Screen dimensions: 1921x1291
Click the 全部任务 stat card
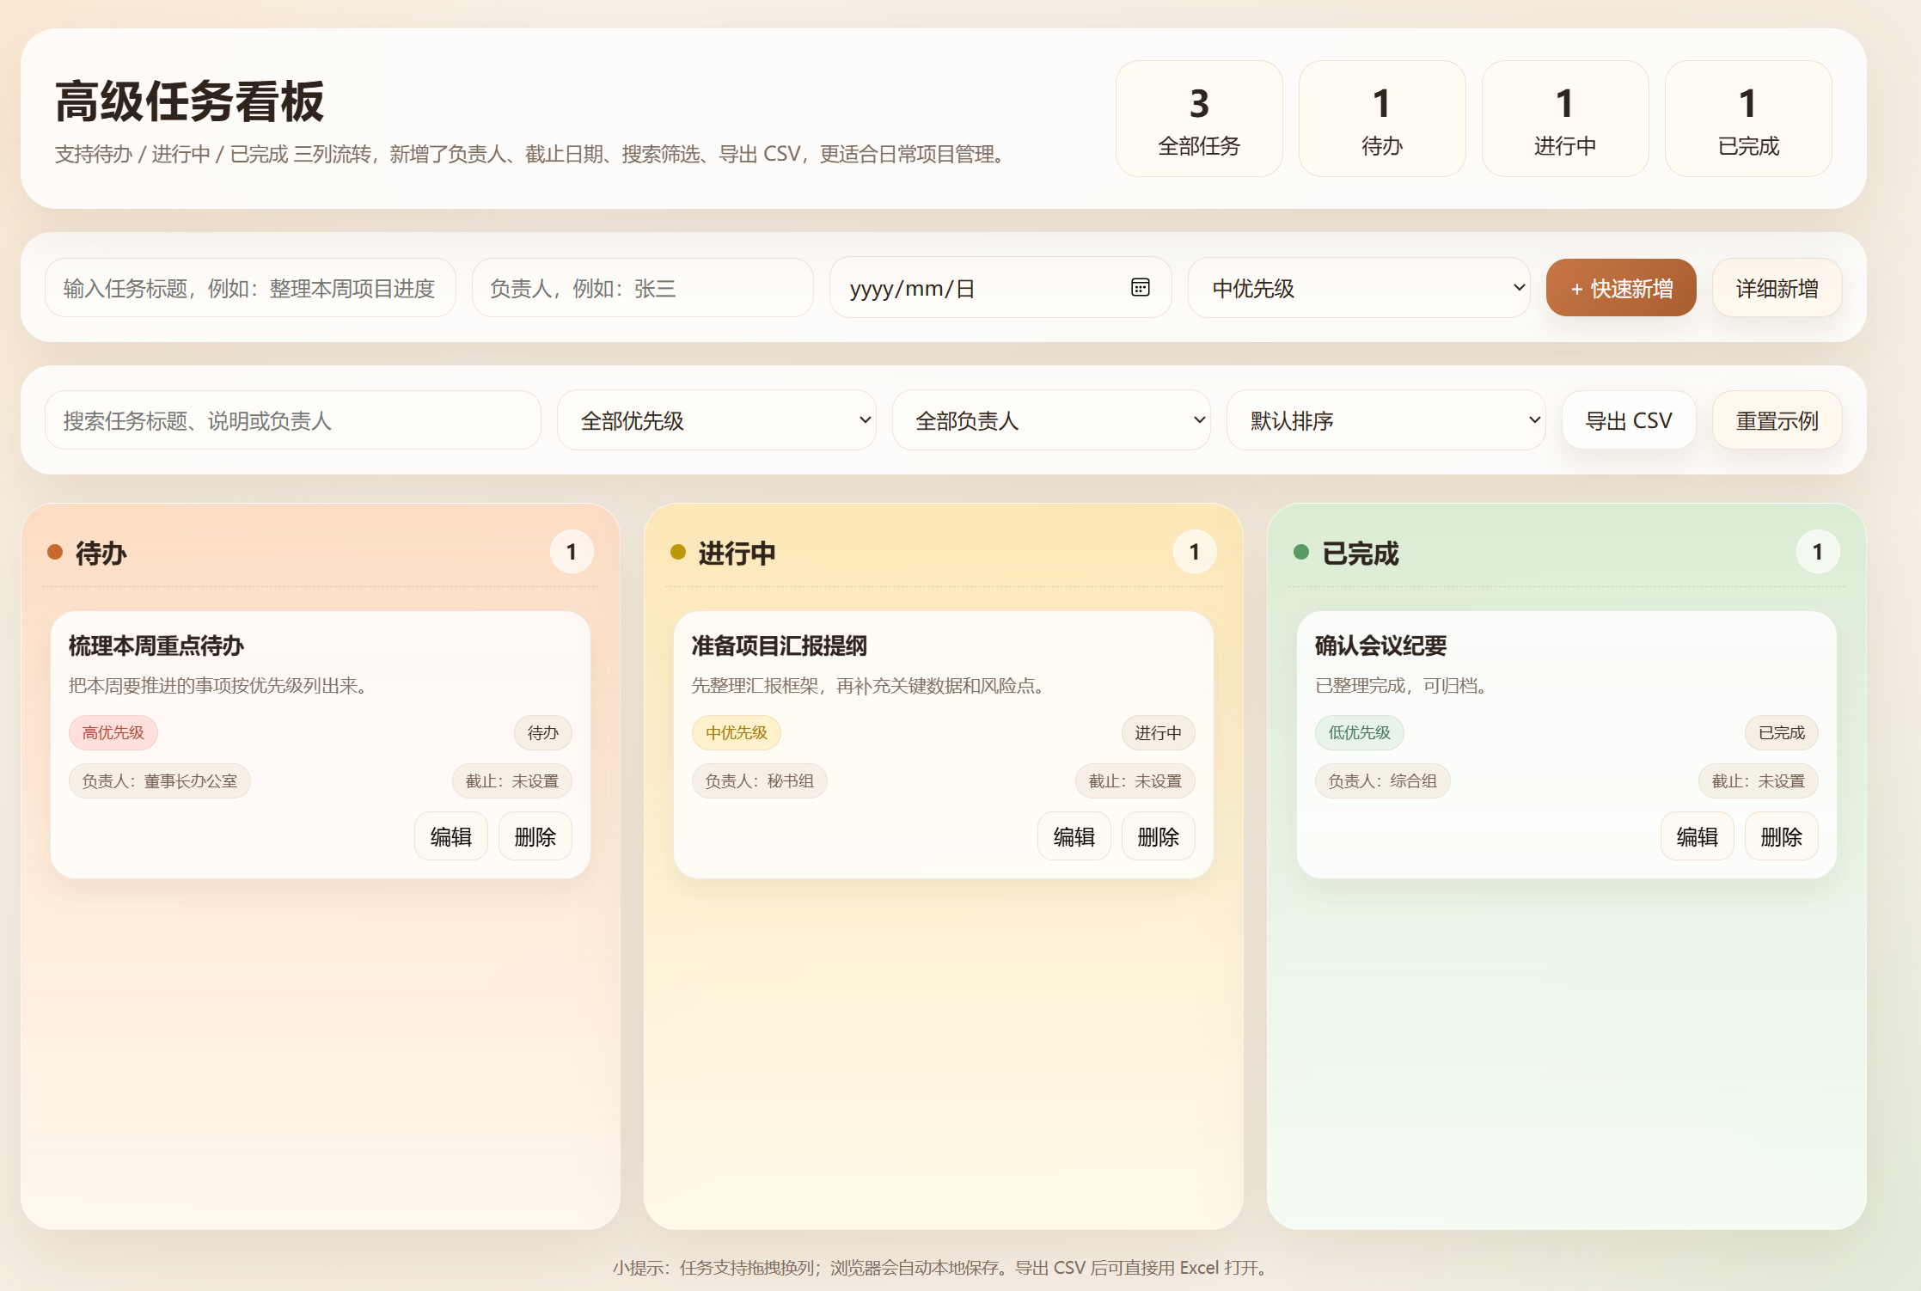click(x=1198, y=119)
